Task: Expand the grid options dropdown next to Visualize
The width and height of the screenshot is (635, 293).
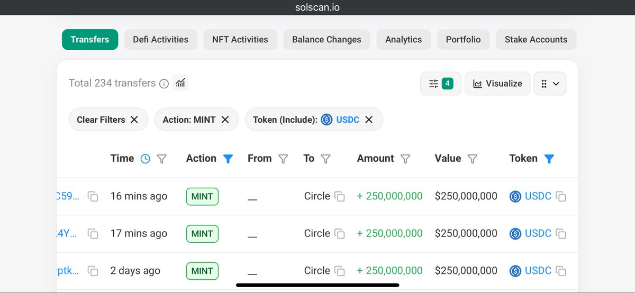Action: [x=550, y=84]
